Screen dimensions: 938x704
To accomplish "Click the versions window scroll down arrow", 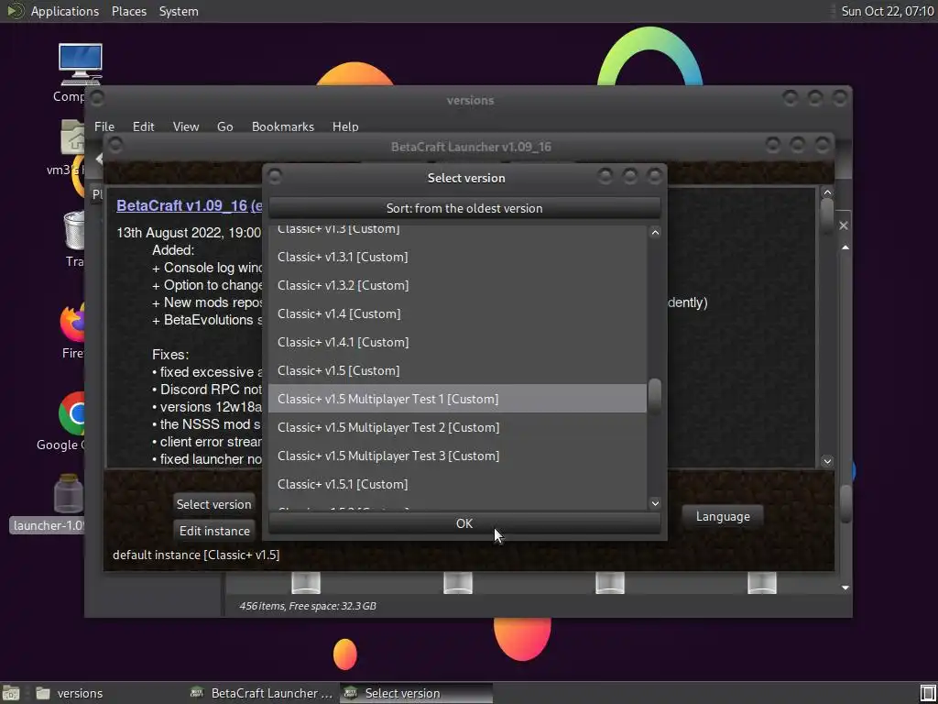I will pos(845,588).
